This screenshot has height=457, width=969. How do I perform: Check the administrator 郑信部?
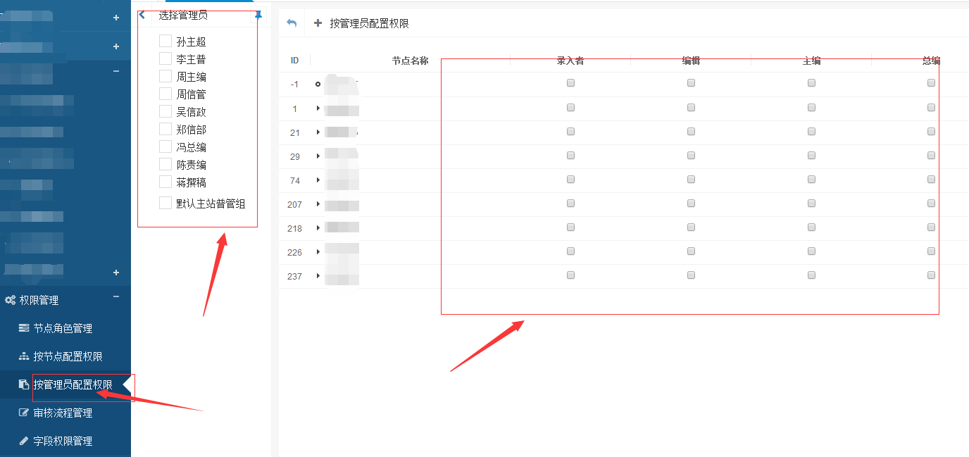[165, 129]
